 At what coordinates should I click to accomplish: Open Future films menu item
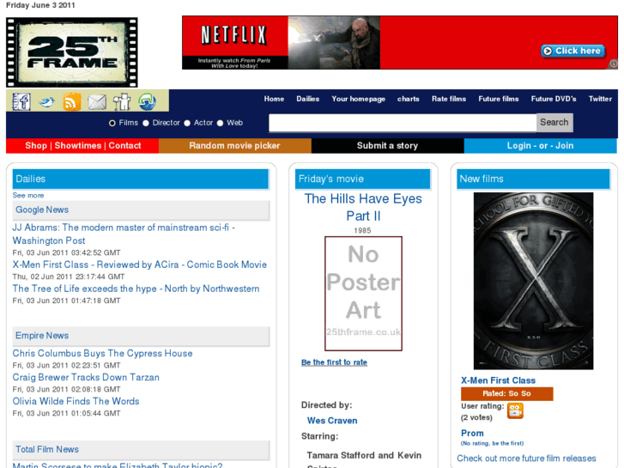(498, 99)
